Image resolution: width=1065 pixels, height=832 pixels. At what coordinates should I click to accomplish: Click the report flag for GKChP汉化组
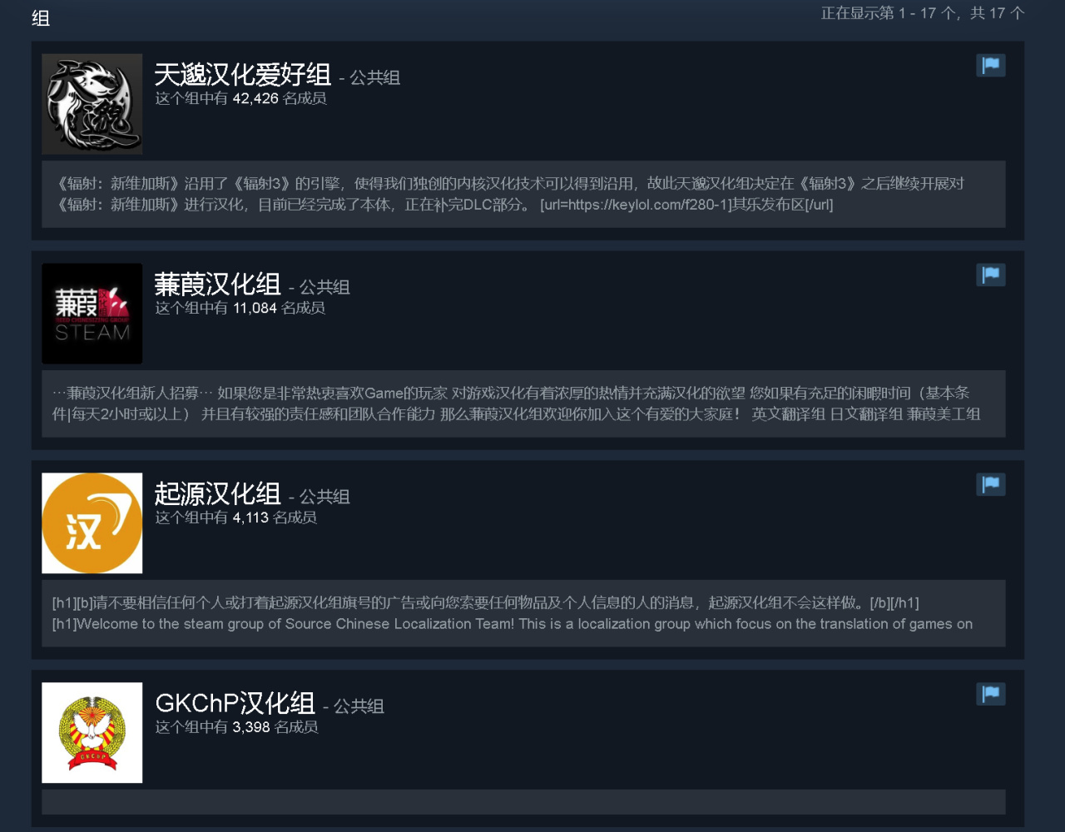tap(990, 695)
